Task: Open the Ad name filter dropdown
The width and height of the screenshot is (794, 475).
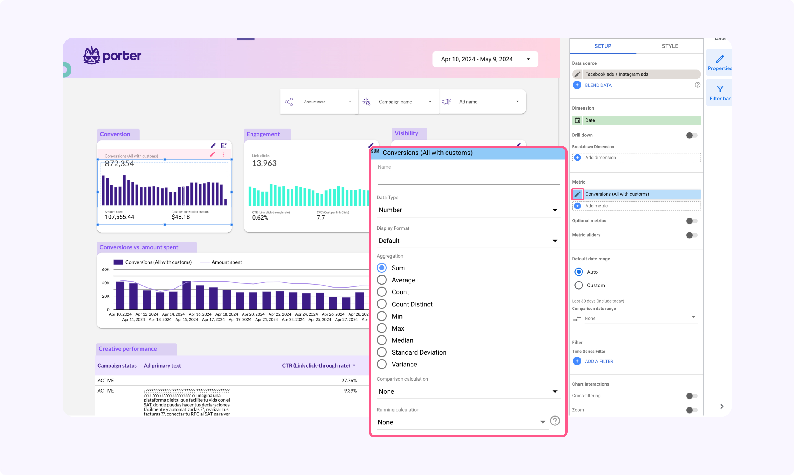Action: point(483,102)
